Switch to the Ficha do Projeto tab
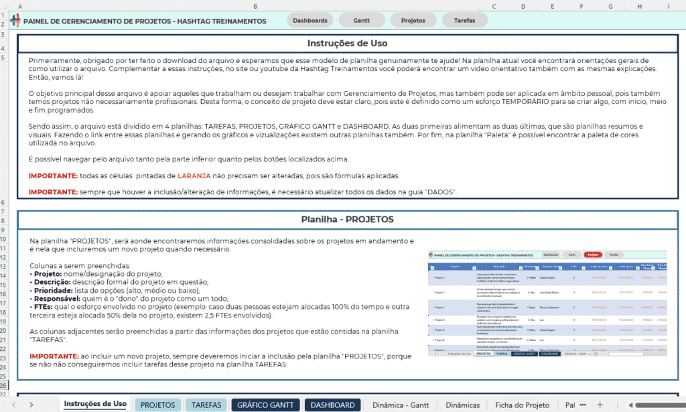The width and height of the screenshot is (686, 412). 522,405
